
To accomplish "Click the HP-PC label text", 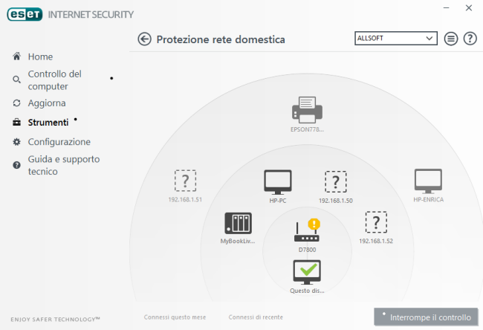I will point(278,201).
